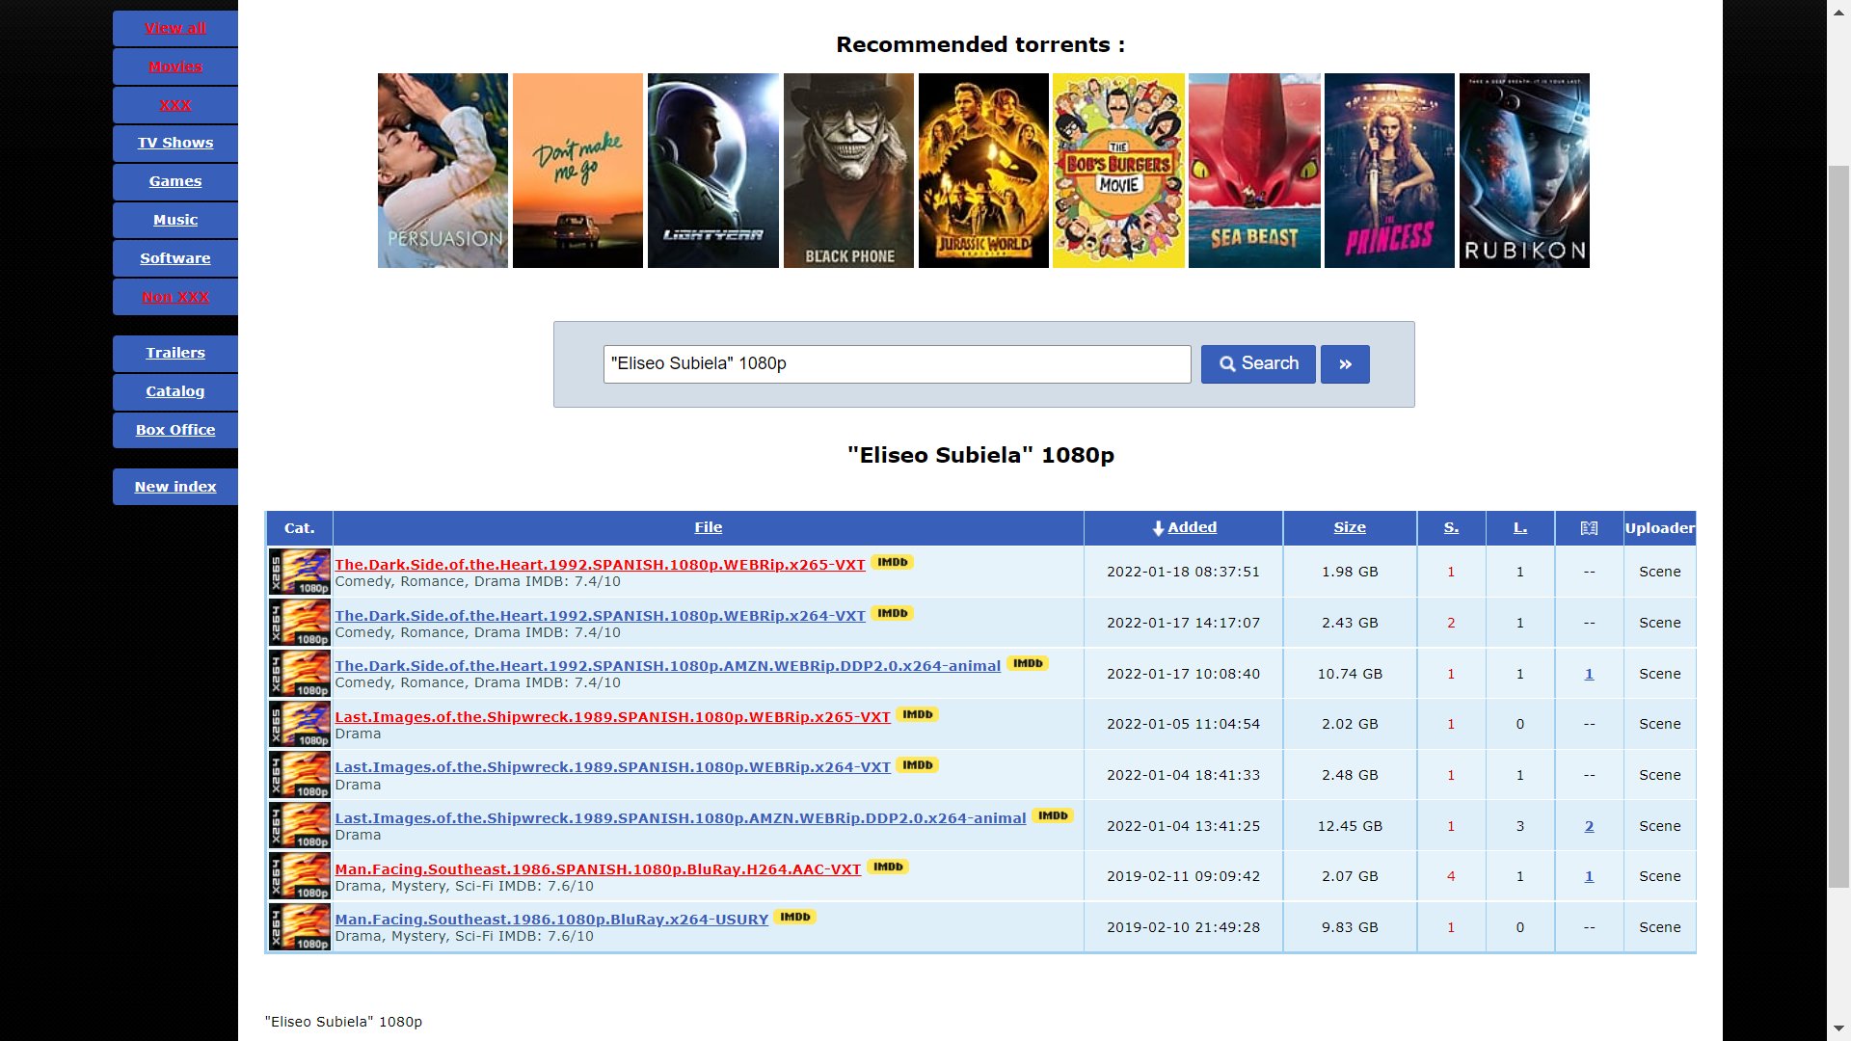
Task: Click the x265 1080p category icon for Dark Side x265-VXT
Action: 300,572
